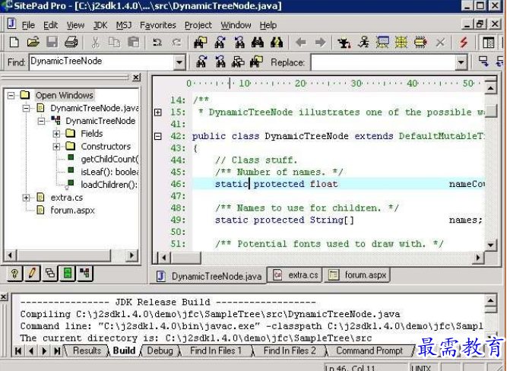This screenshot has height=371, width=510.
Task: Click the last-tab navigation arrow in output tabs
Action: (58, 350)
